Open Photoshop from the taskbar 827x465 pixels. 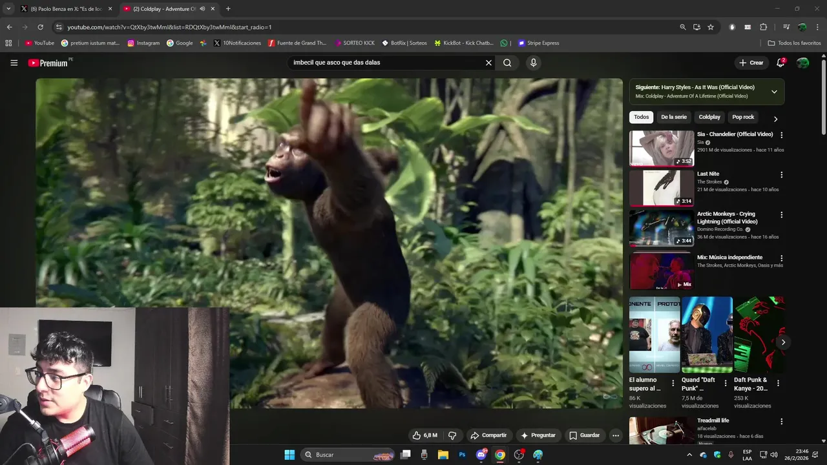[x=462, y=455]
